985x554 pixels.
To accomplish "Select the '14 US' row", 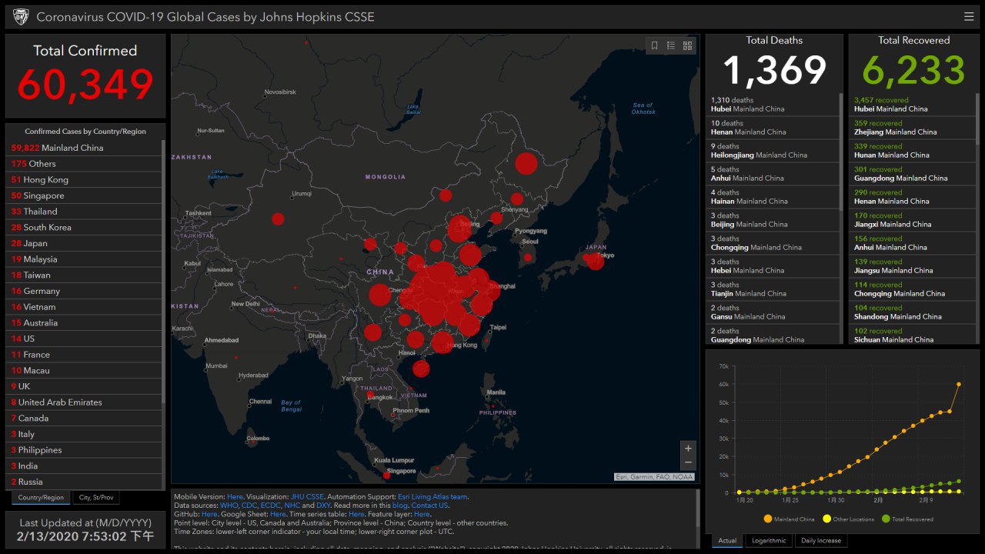I will [x=85, y=339].
